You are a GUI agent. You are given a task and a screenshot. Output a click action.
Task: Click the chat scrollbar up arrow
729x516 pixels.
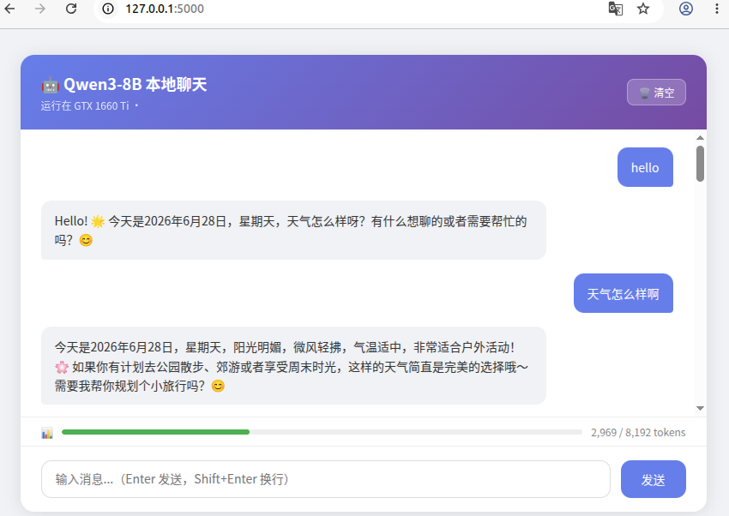tap(700, 137)
